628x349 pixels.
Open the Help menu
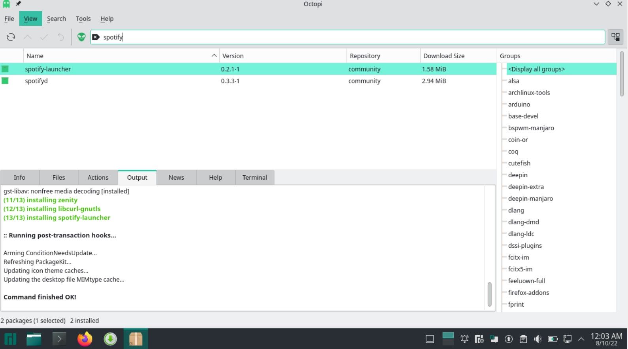[x=107, y=19]
